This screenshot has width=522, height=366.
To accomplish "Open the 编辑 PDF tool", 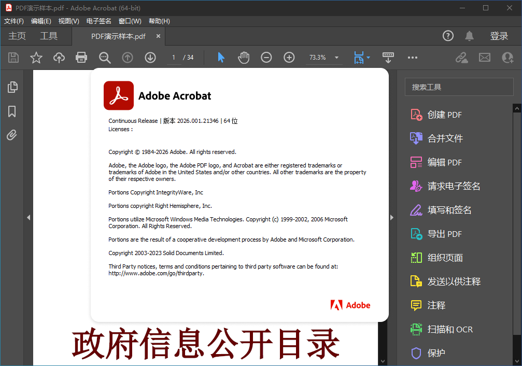I will coord(436,162).
